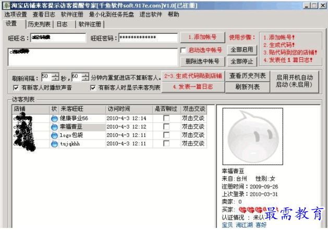
Task: Click the visitor avatar picture of 幸福青豆
Action: 253,136
